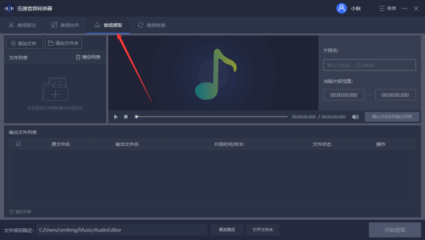
Task: Select the 音频提取 tab
Action: (x=108, y=26)
